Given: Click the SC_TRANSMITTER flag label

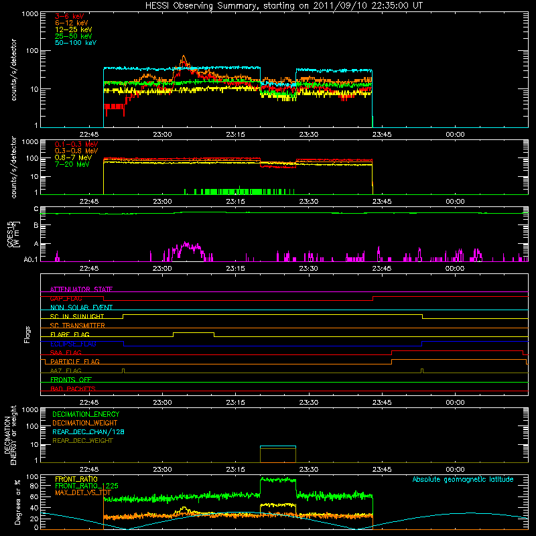Looking at the screenshot, I should [x=78, y=325].
